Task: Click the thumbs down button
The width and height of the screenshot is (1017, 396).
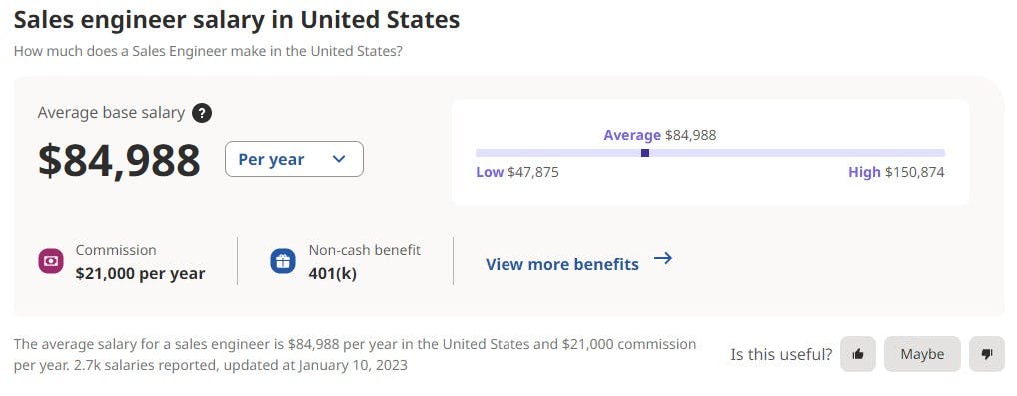Action: pyautogui.click(x=987, y=354)
